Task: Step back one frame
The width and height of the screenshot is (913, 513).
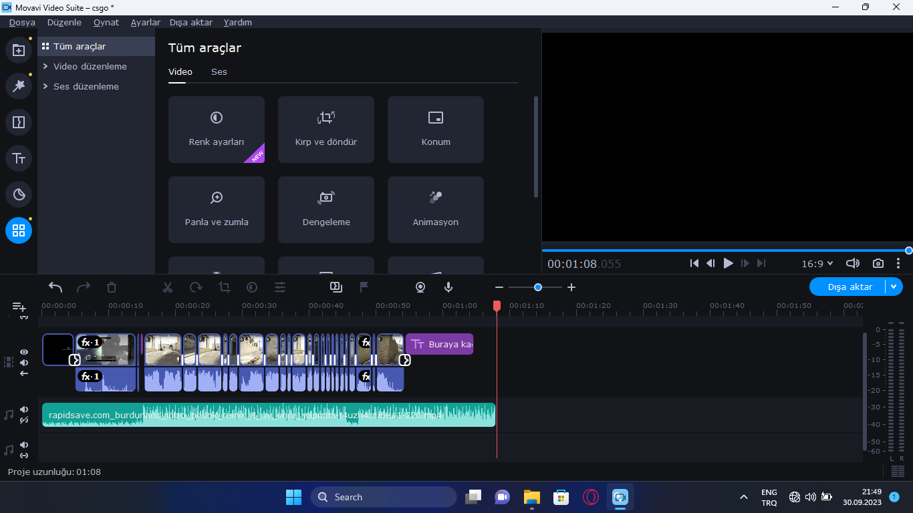Action: point(711,264)
